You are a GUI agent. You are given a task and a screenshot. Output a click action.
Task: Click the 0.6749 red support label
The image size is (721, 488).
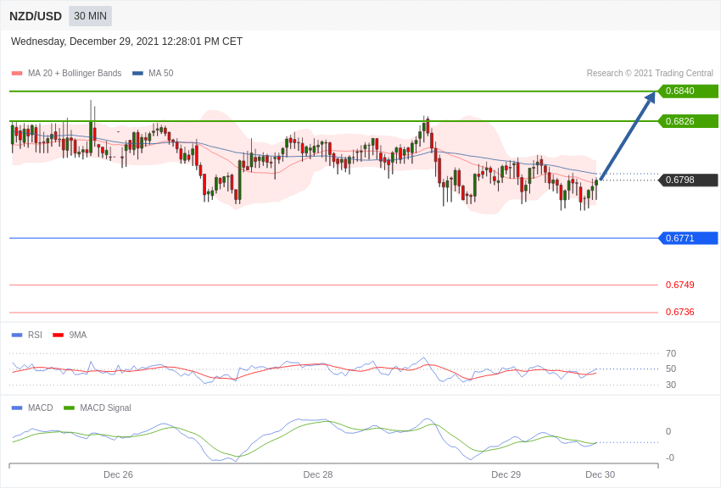679,285
